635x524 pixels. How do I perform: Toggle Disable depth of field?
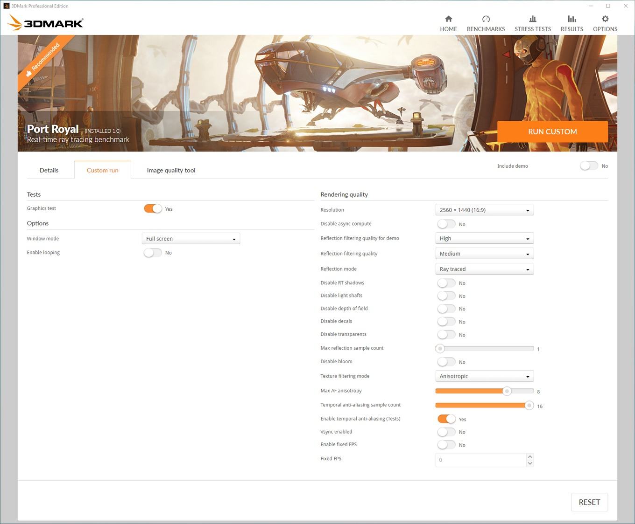click(x=446, y=309)
